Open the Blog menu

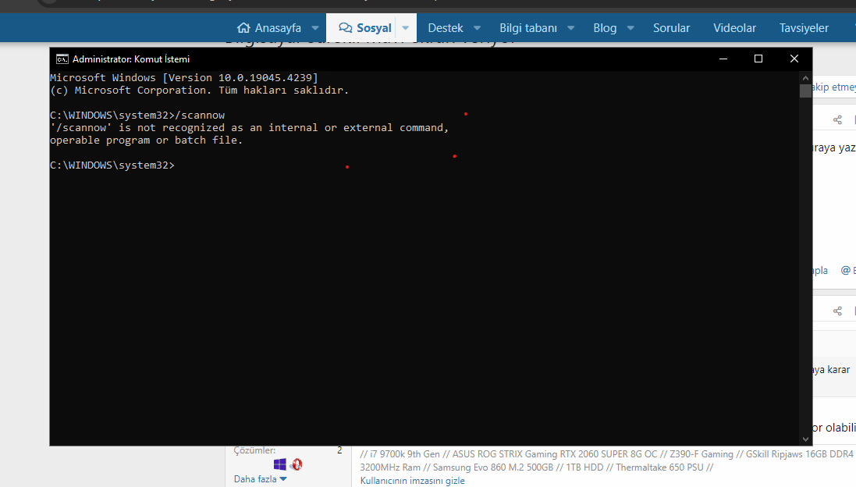coord(605,28)
